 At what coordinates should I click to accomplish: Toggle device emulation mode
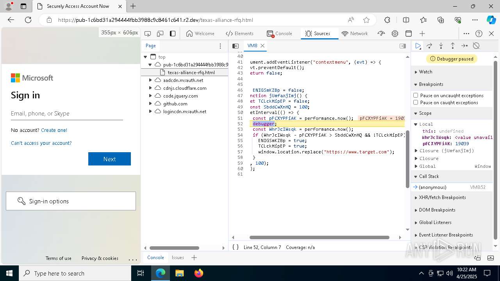[x=160, y=34]
